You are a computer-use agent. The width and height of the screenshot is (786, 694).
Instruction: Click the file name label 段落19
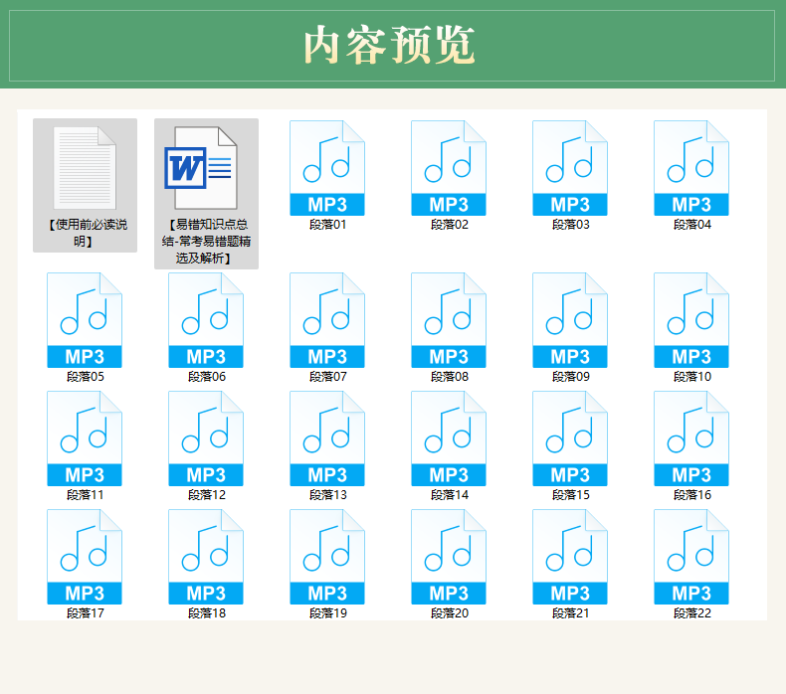pyautogui.click(x=328, y=612)
